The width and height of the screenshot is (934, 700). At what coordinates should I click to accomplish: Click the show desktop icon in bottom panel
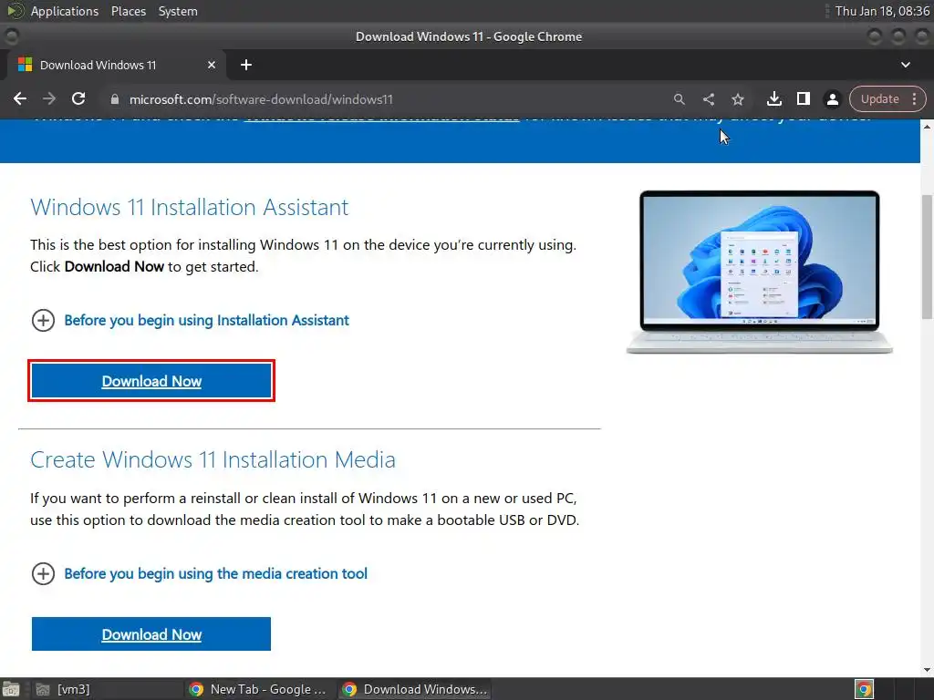click(11, 689)
